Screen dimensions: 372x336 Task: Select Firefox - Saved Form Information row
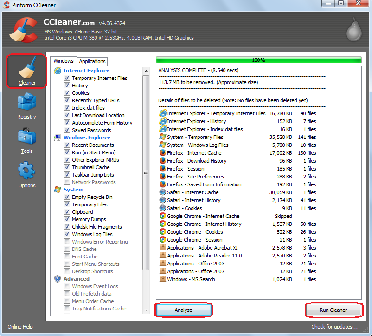(238, 184)
